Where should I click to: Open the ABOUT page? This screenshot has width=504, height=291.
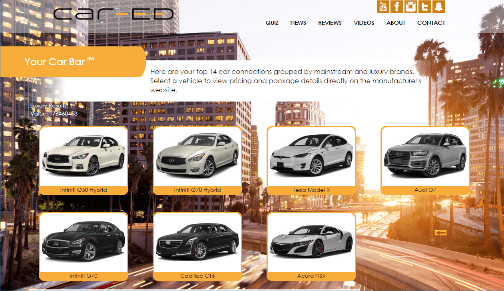click(396, 23)
